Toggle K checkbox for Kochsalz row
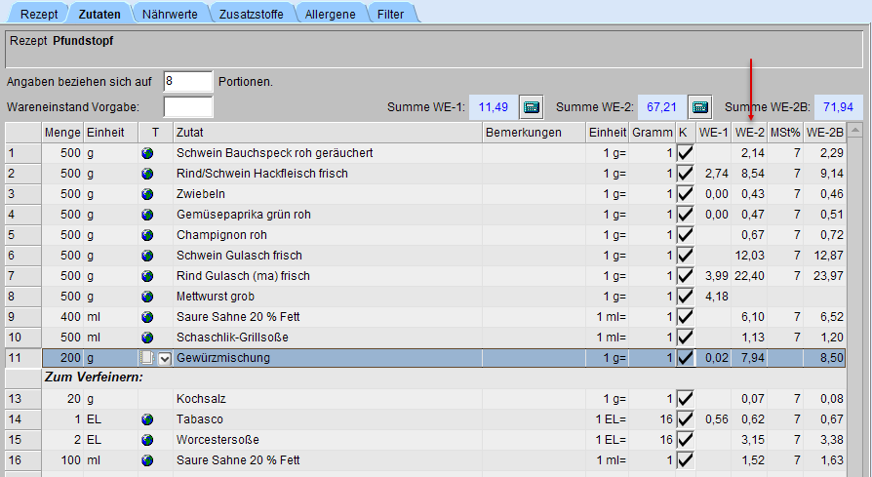Screen dimensions: 872x477 (x=685, y=399)
